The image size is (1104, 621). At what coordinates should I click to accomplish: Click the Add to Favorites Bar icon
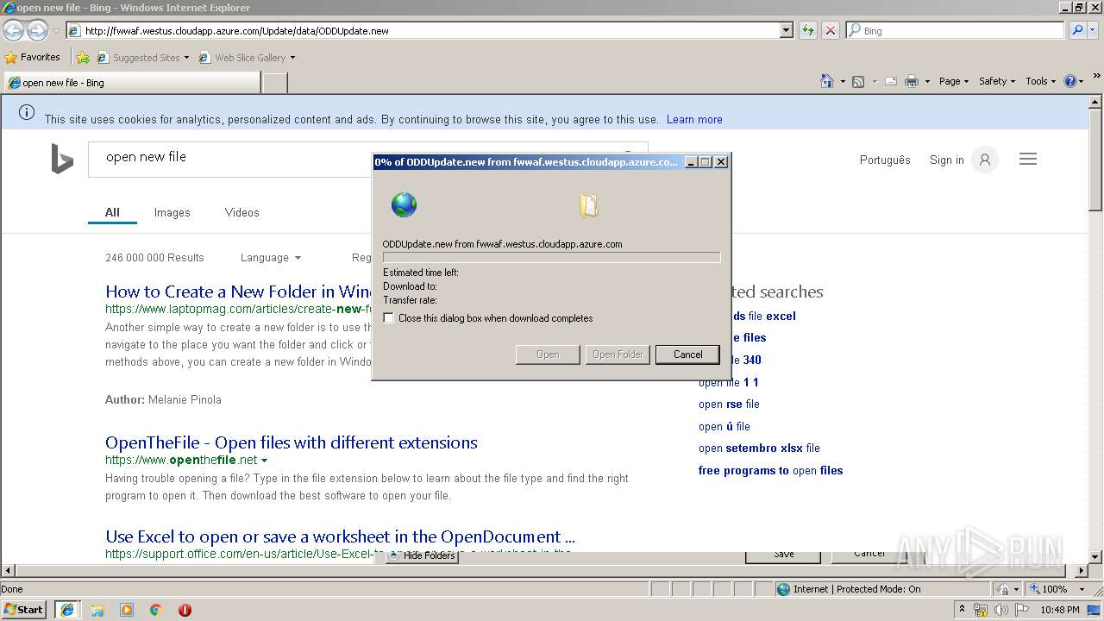tap(83, 58)
